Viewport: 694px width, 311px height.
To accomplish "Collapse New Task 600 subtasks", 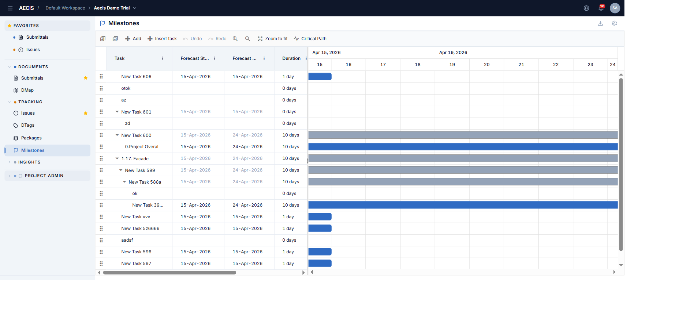I will tap(117, 135).
